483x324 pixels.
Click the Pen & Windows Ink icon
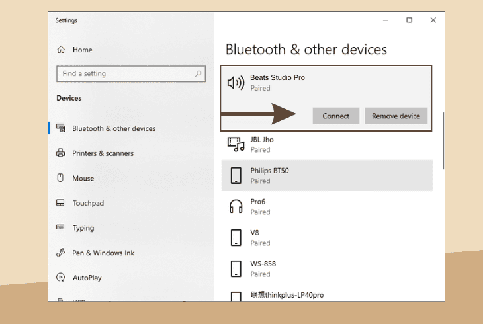point(60,253)
